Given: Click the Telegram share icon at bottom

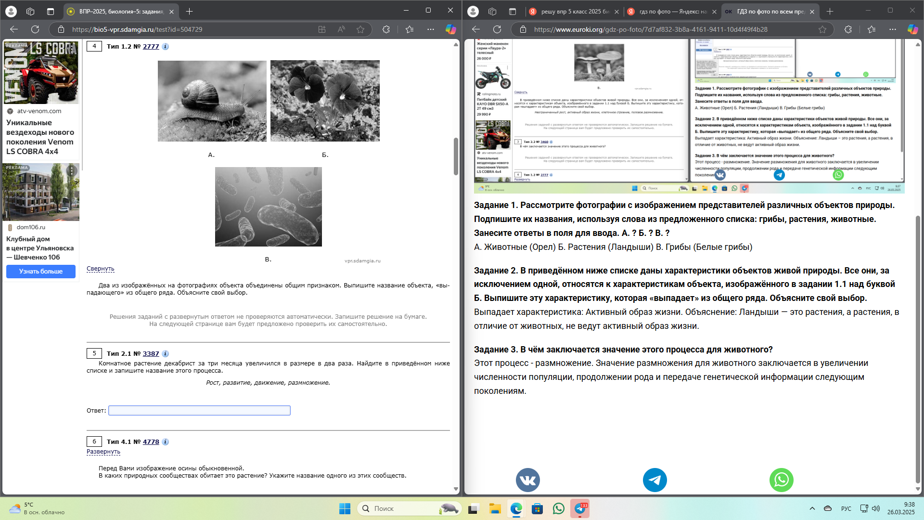Looking at the screenshot, I should coord(654,480).
